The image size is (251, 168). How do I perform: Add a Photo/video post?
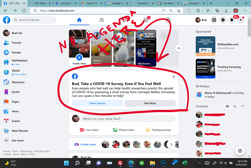124,130
